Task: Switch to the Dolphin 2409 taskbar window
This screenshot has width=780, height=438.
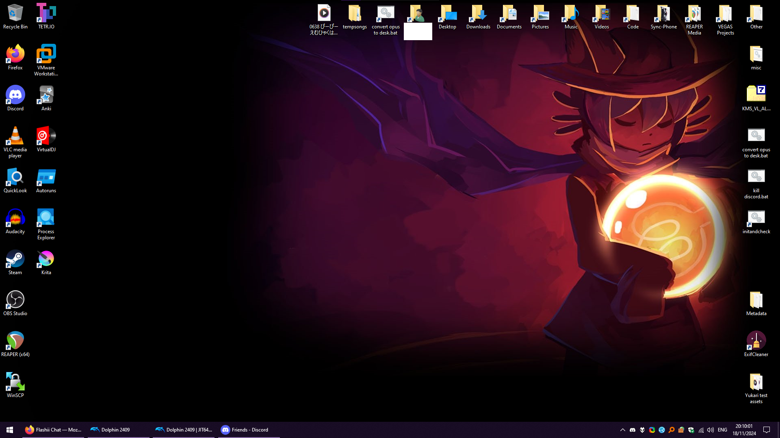Action: coord(118,430)
